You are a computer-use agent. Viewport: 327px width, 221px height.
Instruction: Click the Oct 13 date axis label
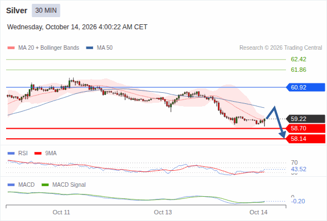(163, 212)
